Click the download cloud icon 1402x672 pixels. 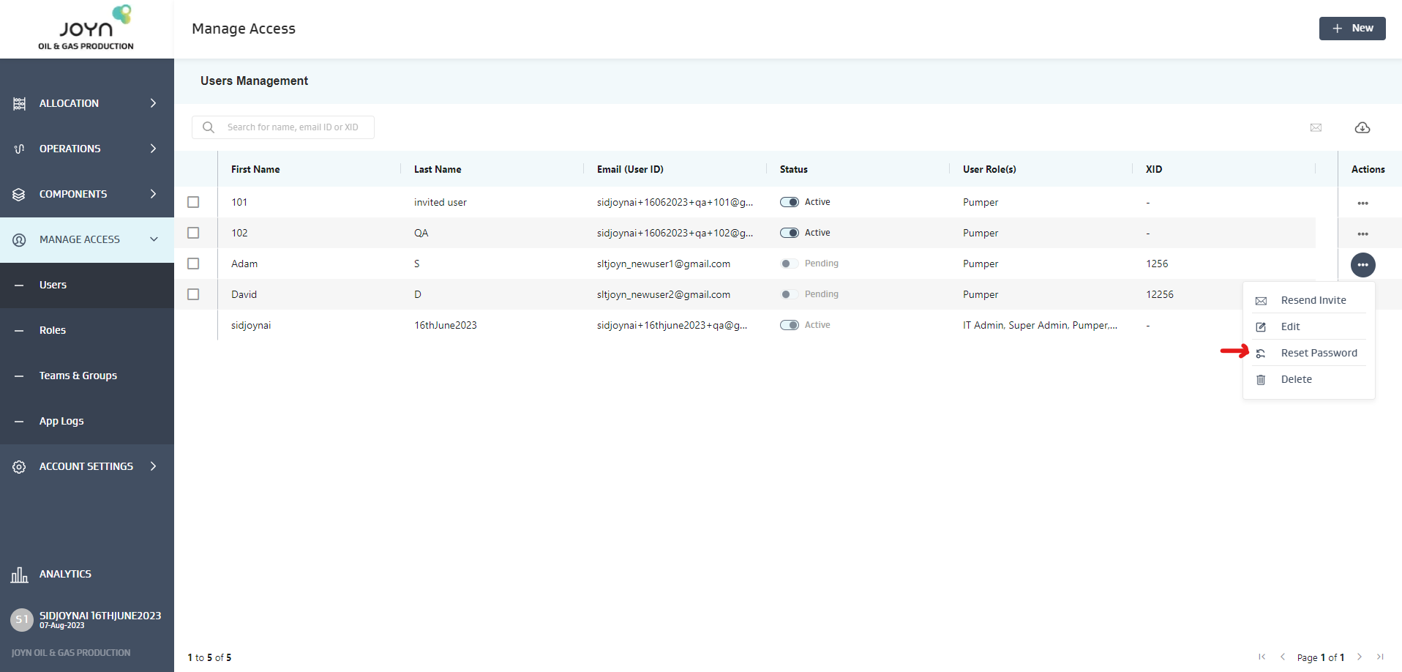pyautogui.click(x=1362, y=127)
